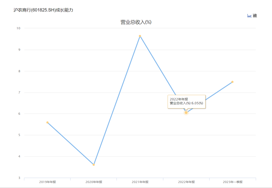Image resolution: width=272 pixels, height=188 pixels.
Task: Click the y-axis label 6
Action: click(x=19, y=114)
